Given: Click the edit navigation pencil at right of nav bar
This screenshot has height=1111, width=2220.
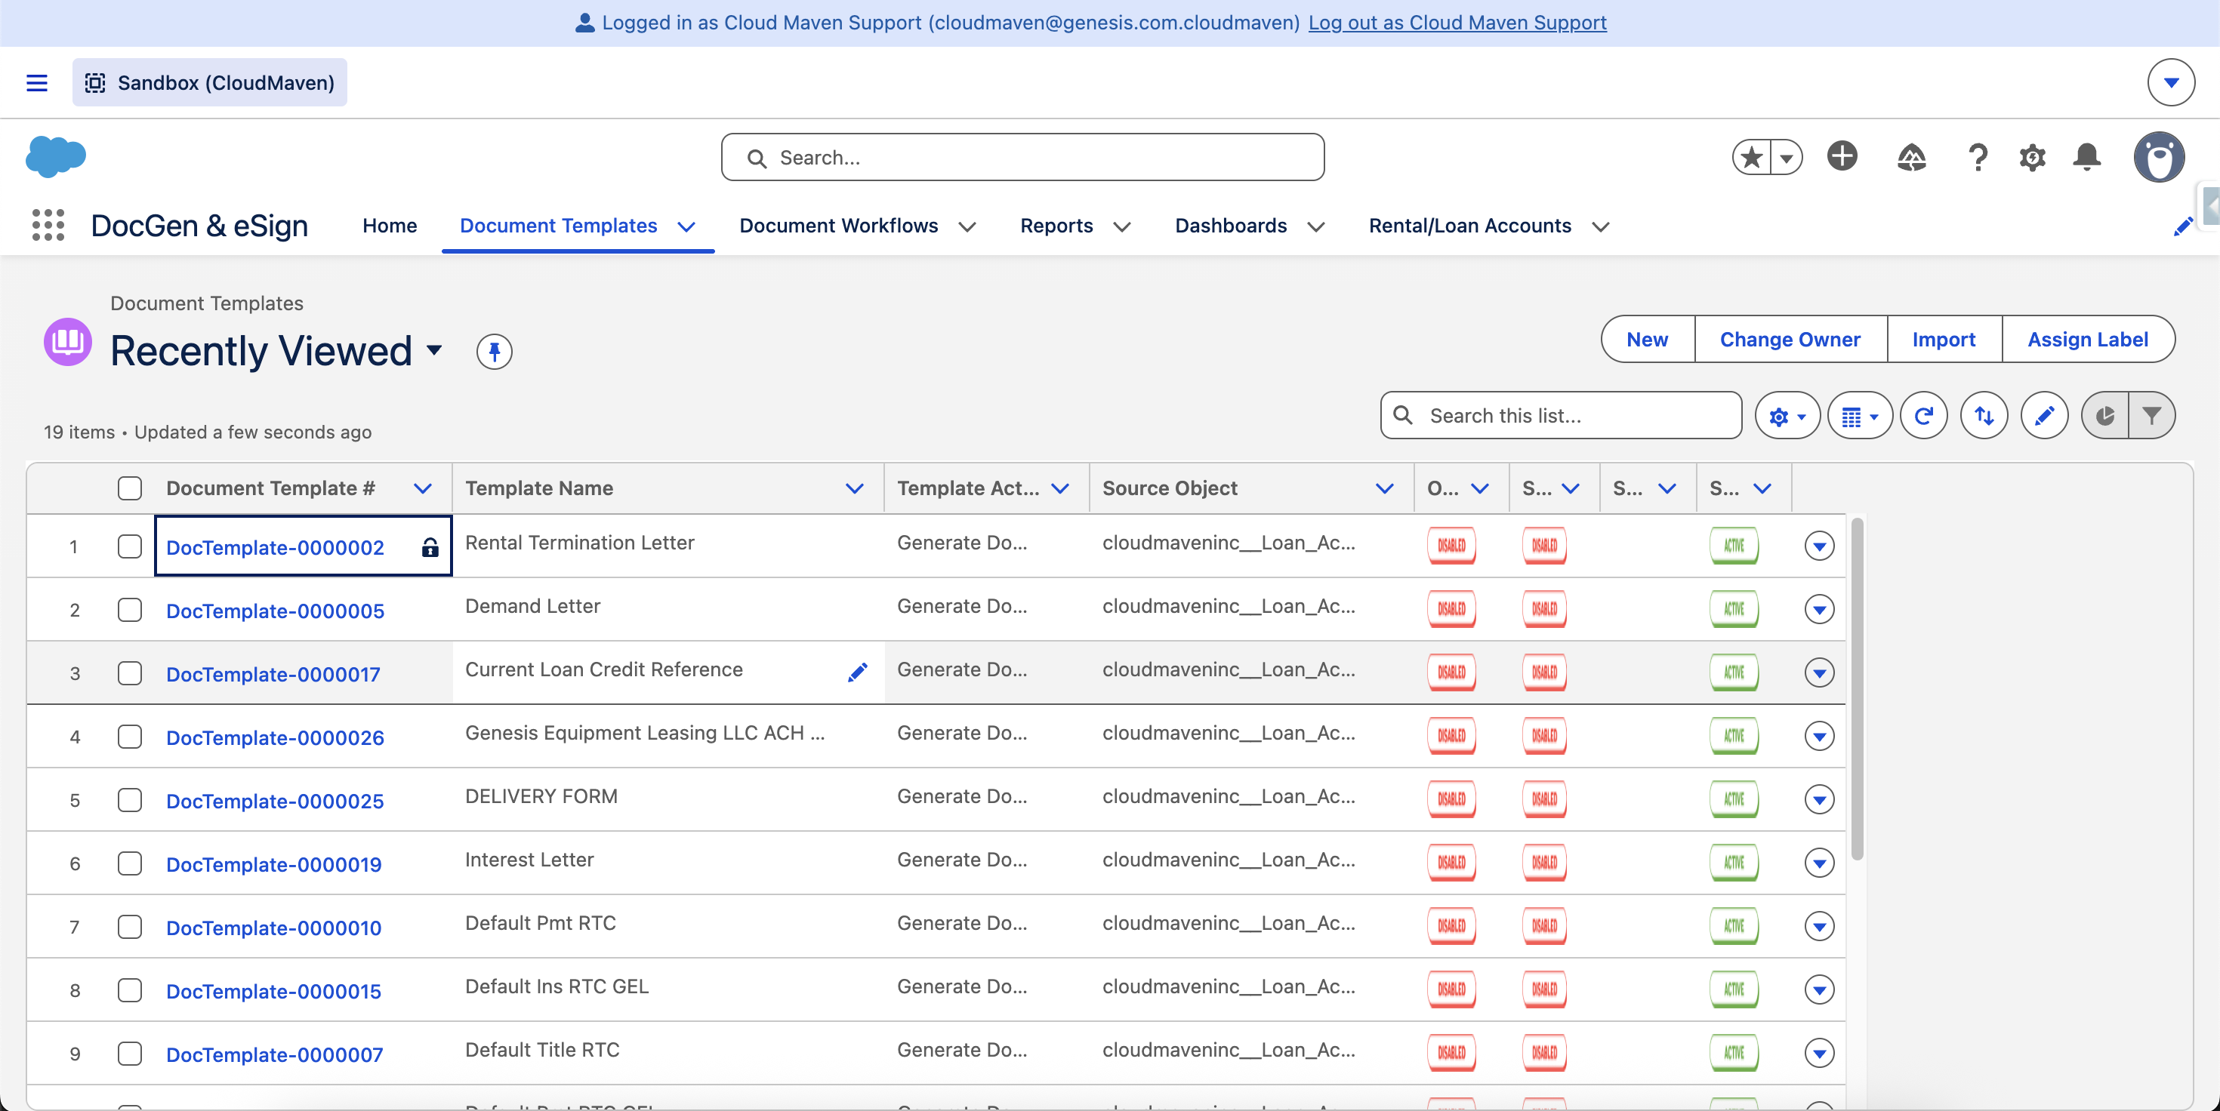Looking at the screenshot, I should point(2182,226).
